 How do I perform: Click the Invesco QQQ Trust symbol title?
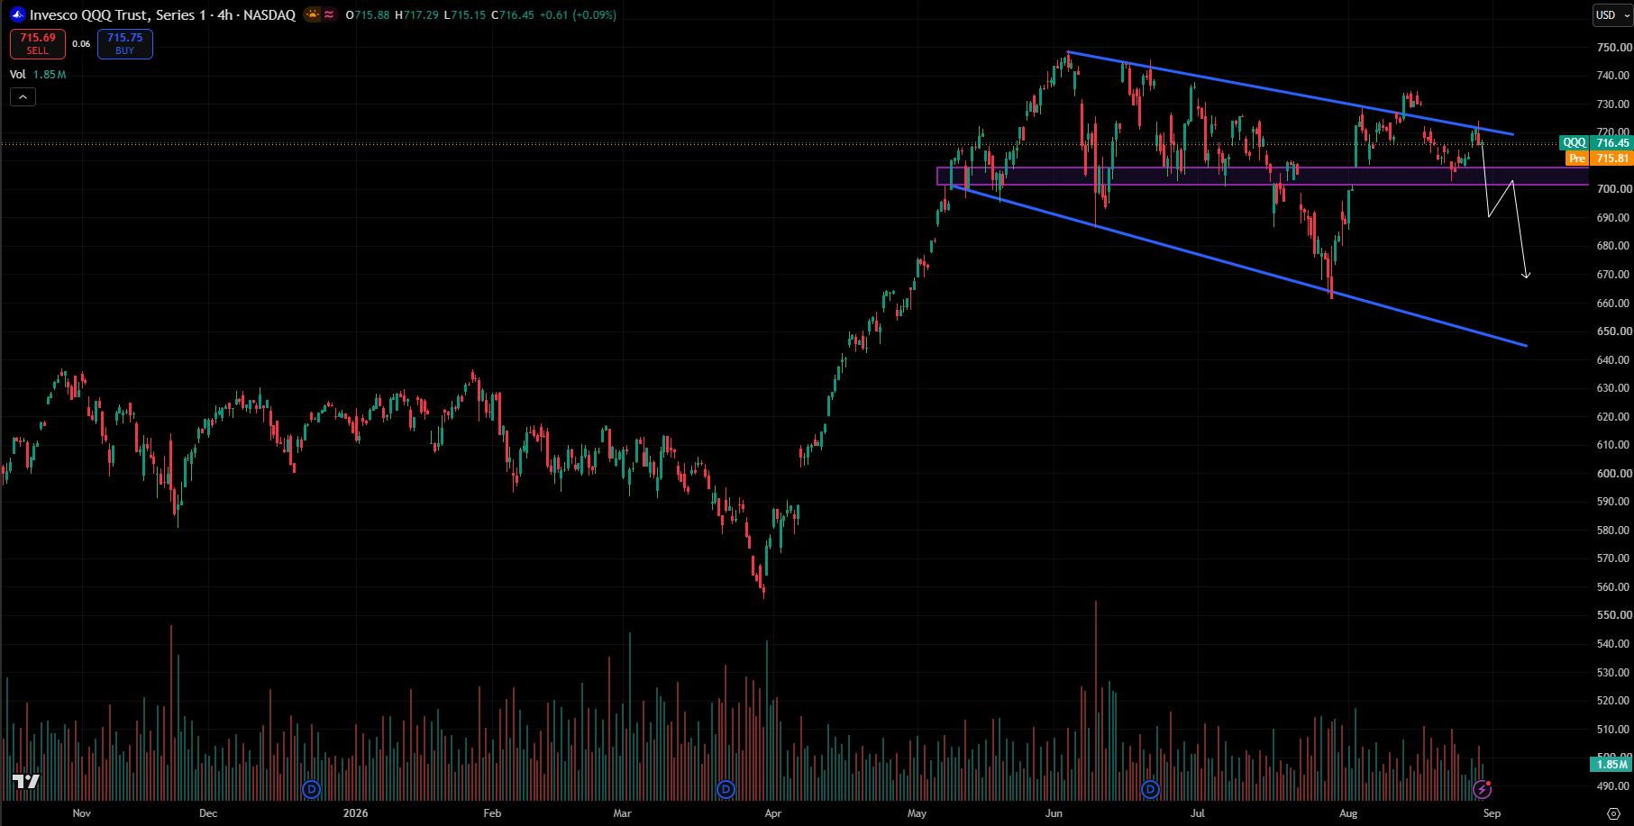click(162, 14)
